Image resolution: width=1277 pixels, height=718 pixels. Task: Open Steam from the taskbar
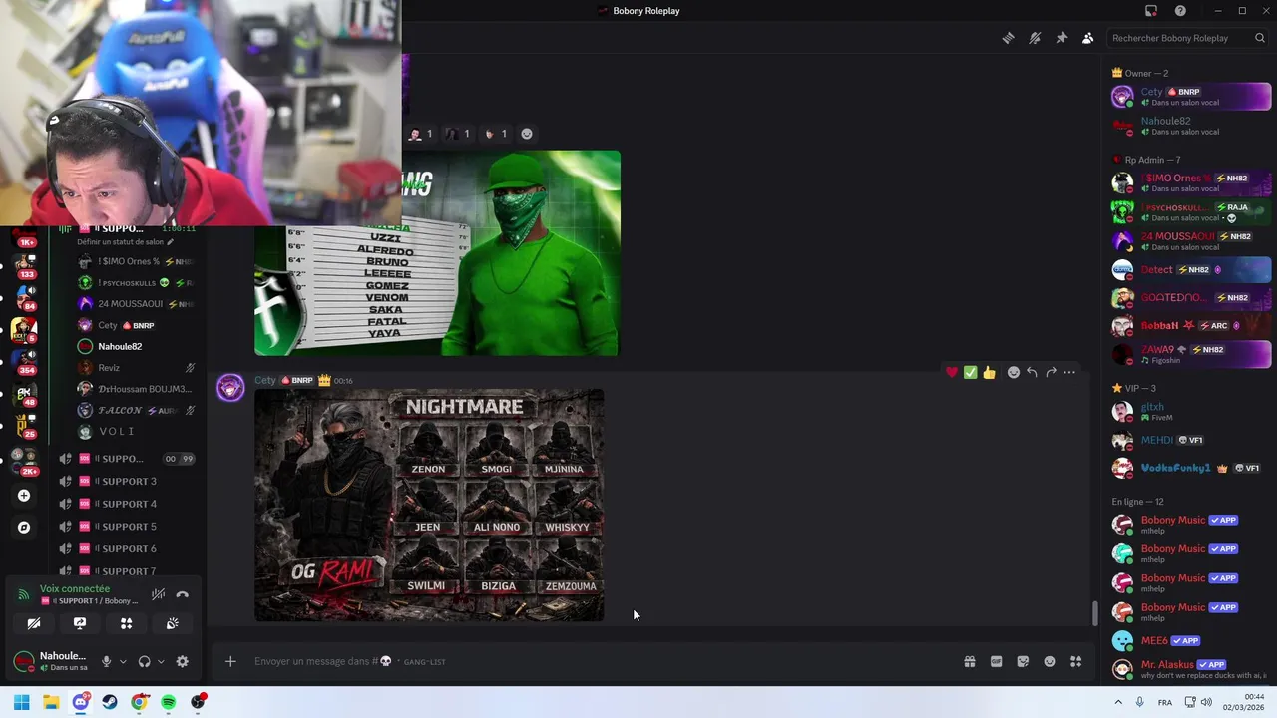pos(110,702)
